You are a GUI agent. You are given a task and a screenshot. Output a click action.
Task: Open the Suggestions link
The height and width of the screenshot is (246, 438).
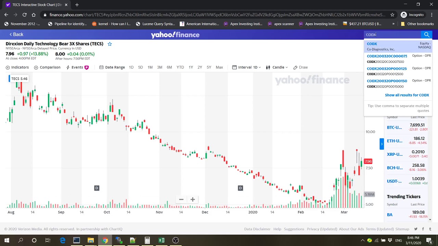pos(294,229)
